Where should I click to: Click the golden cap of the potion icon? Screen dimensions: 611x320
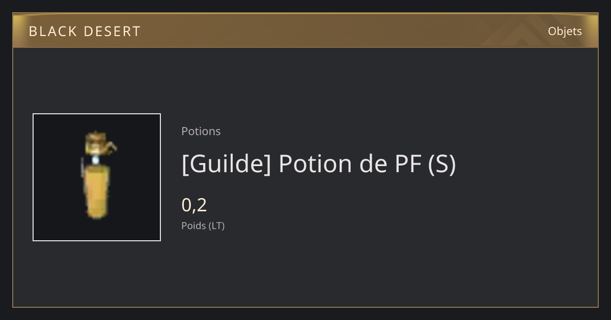(x=96, y=142)
